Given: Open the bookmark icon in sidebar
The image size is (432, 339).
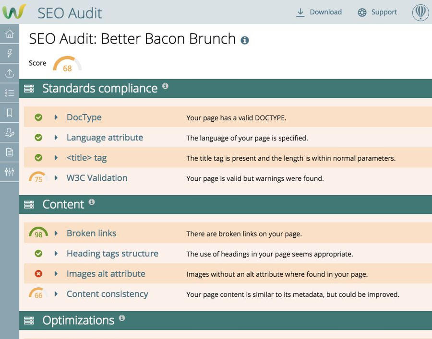Looking at the screenshot, I should [x=10, y=113].
